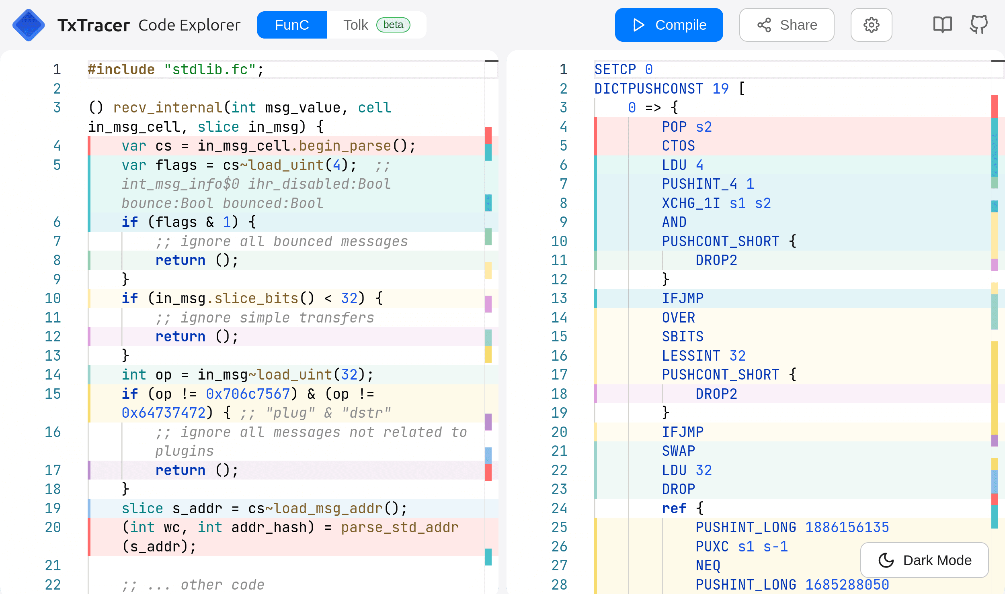Click IFJMP on assembly line 20
Viewport: 1005px width, 594px height.
click(683, 432)
